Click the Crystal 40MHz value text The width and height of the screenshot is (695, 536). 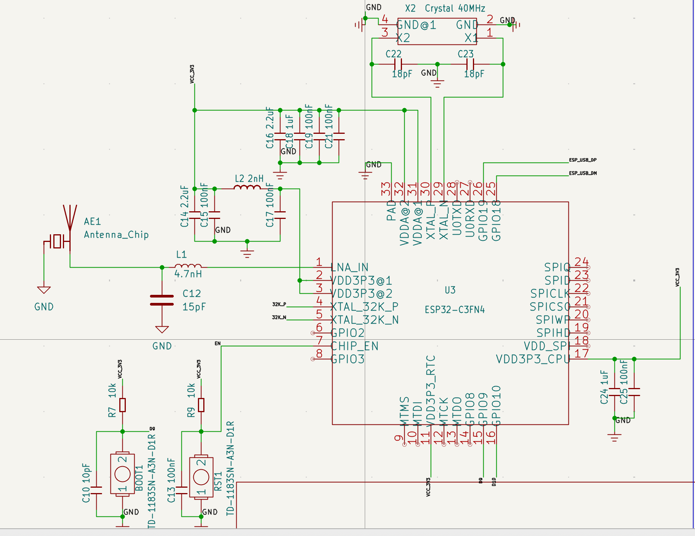pyautogui.click(x=455, y=8)
